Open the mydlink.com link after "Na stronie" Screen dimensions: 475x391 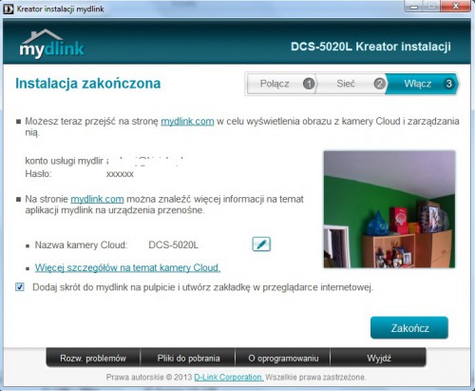[97, 199]
